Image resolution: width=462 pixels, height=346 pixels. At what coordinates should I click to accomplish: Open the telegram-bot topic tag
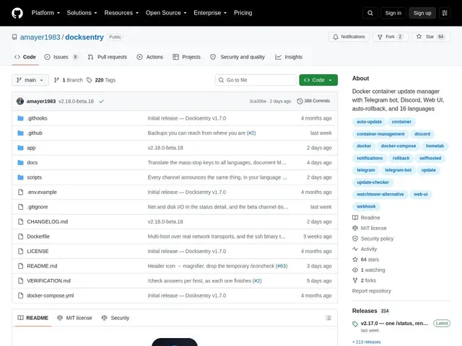pyautogui.click(x=398, y=170)
